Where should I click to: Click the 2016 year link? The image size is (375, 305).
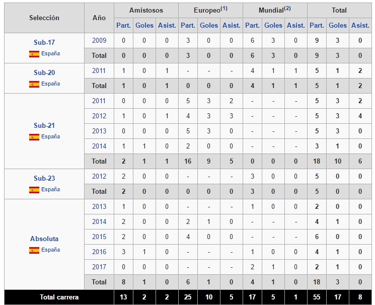[99, 252]
